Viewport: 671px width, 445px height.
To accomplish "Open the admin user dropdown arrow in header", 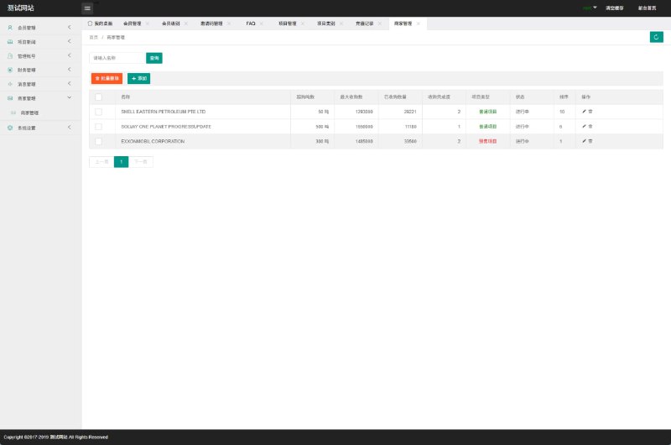I will click(595, 8).
